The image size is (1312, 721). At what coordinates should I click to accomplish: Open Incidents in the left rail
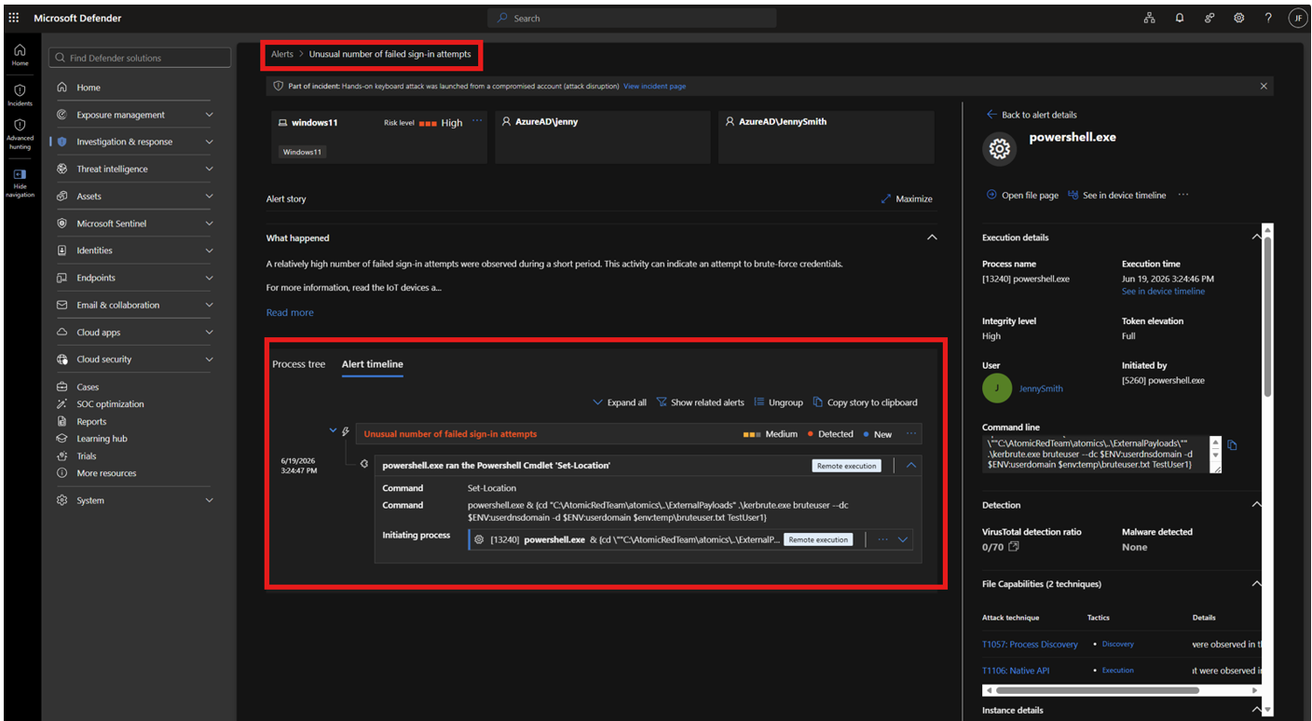click(x=20, y=95)
